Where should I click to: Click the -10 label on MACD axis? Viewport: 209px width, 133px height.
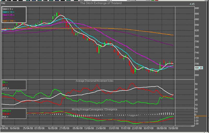pos(196,118)
